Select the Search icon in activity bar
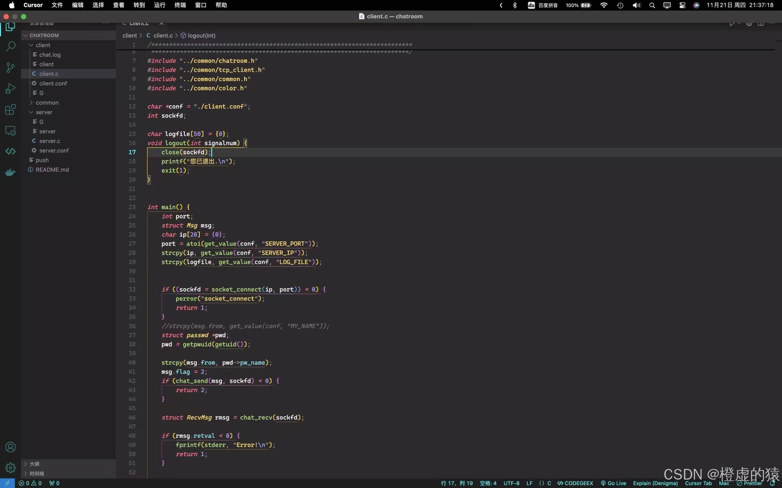 [10, 47]
